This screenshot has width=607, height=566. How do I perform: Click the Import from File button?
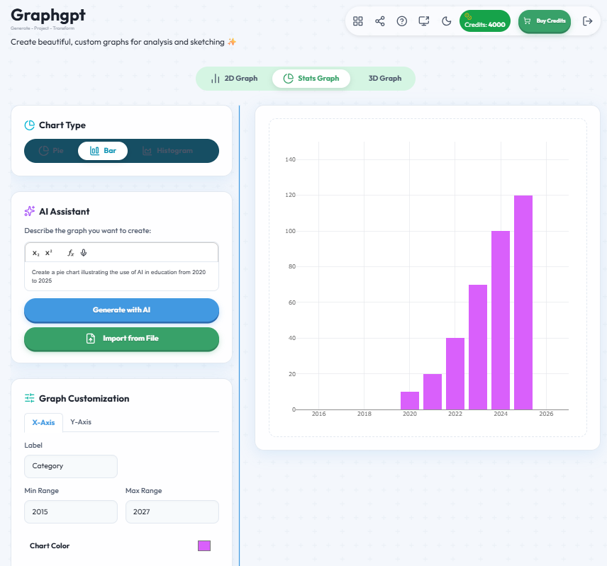(121, 339)
